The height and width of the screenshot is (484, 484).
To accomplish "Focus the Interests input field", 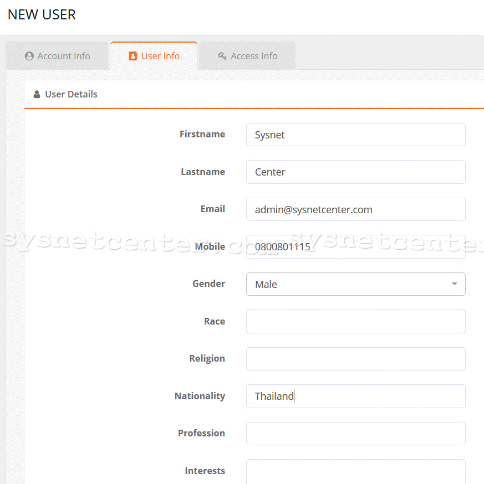I will click(x=356, y=471).
